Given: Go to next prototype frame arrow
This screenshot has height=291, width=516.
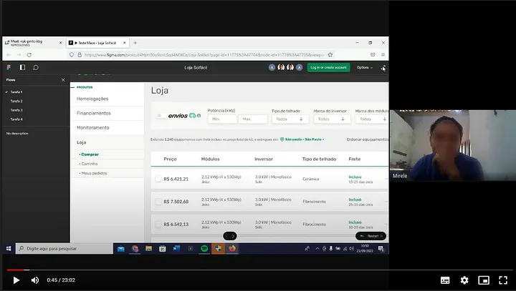Looking at the screenshot, I should [234, 236].
